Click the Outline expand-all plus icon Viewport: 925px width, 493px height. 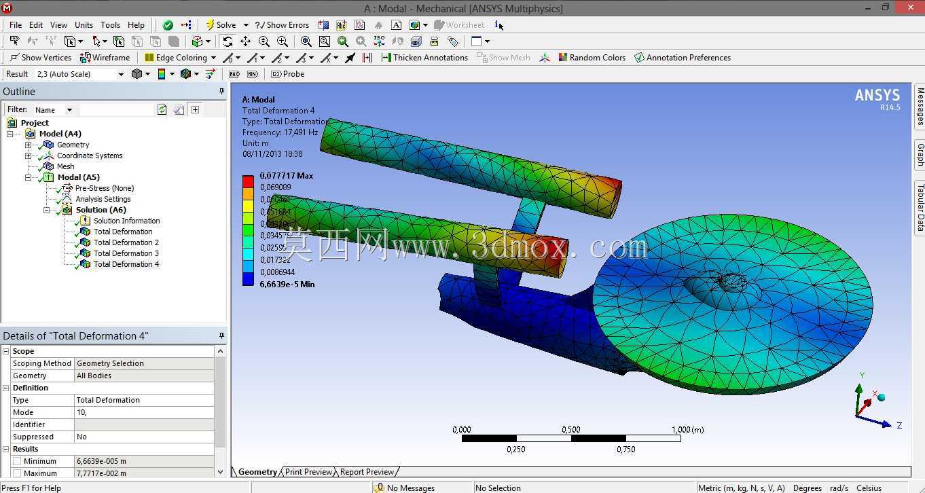195,109
